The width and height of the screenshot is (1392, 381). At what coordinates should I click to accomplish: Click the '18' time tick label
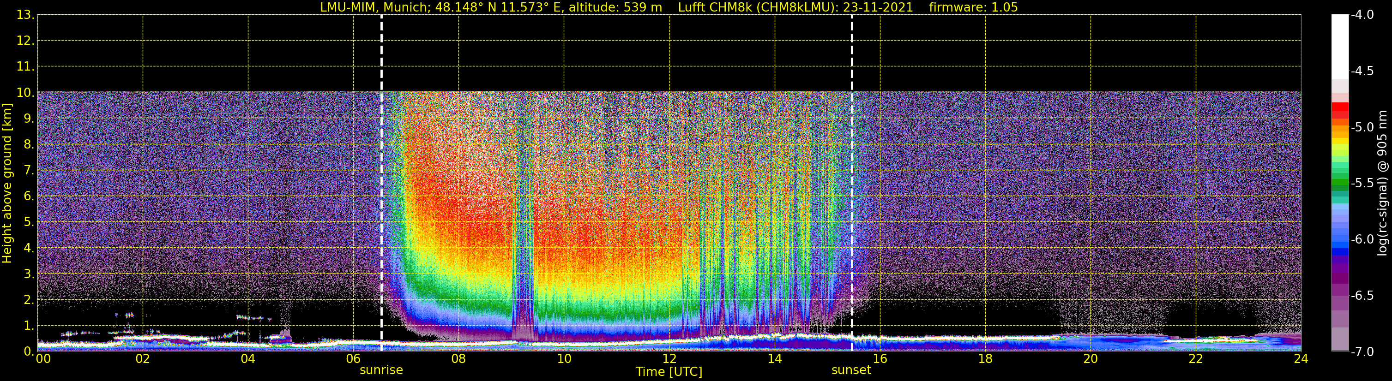[986, 359]
